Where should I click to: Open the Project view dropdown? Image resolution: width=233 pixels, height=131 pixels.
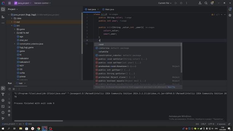pyautogui.click(x=13, y=9)
